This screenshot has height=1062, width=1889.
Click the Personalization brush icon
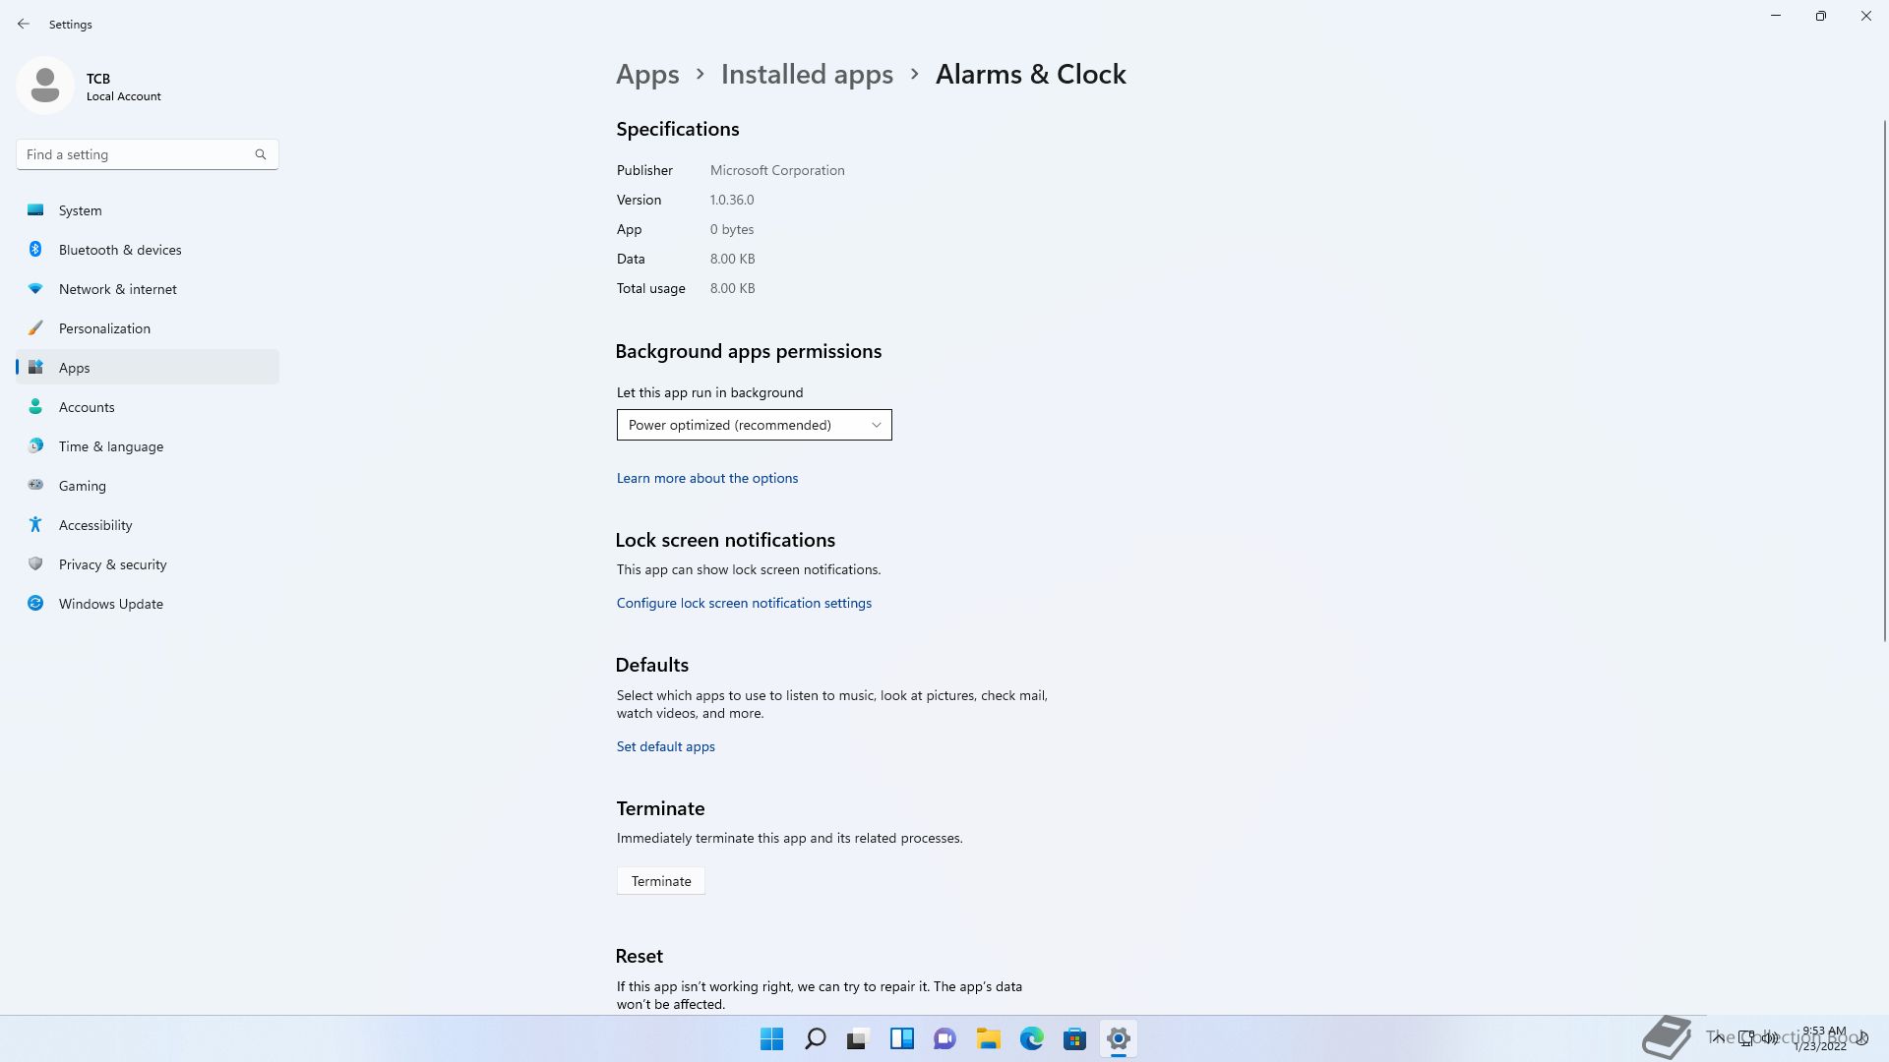35,328
